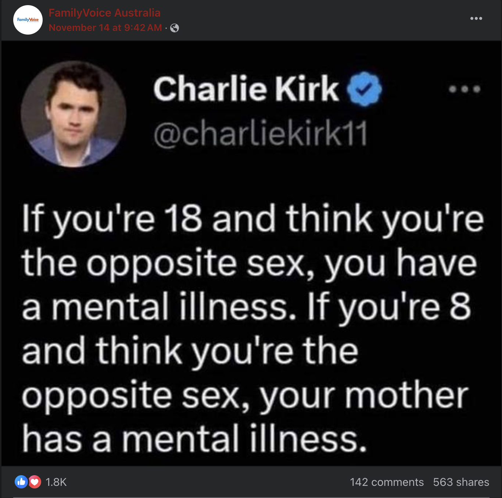Open the 142 comments link
This screenshot has width=502, height=498.
[x=387, y=482]
